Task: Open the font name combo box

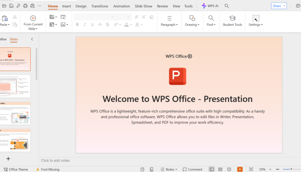Action: 95,17
